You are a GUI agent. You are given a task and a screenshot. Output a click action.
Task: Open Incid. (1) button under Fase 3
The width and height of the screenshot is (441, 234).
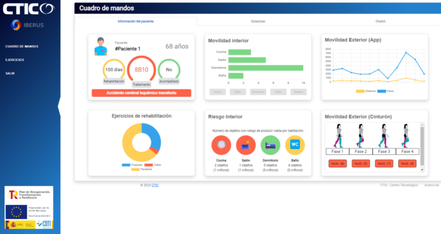(x=384, y=164)
